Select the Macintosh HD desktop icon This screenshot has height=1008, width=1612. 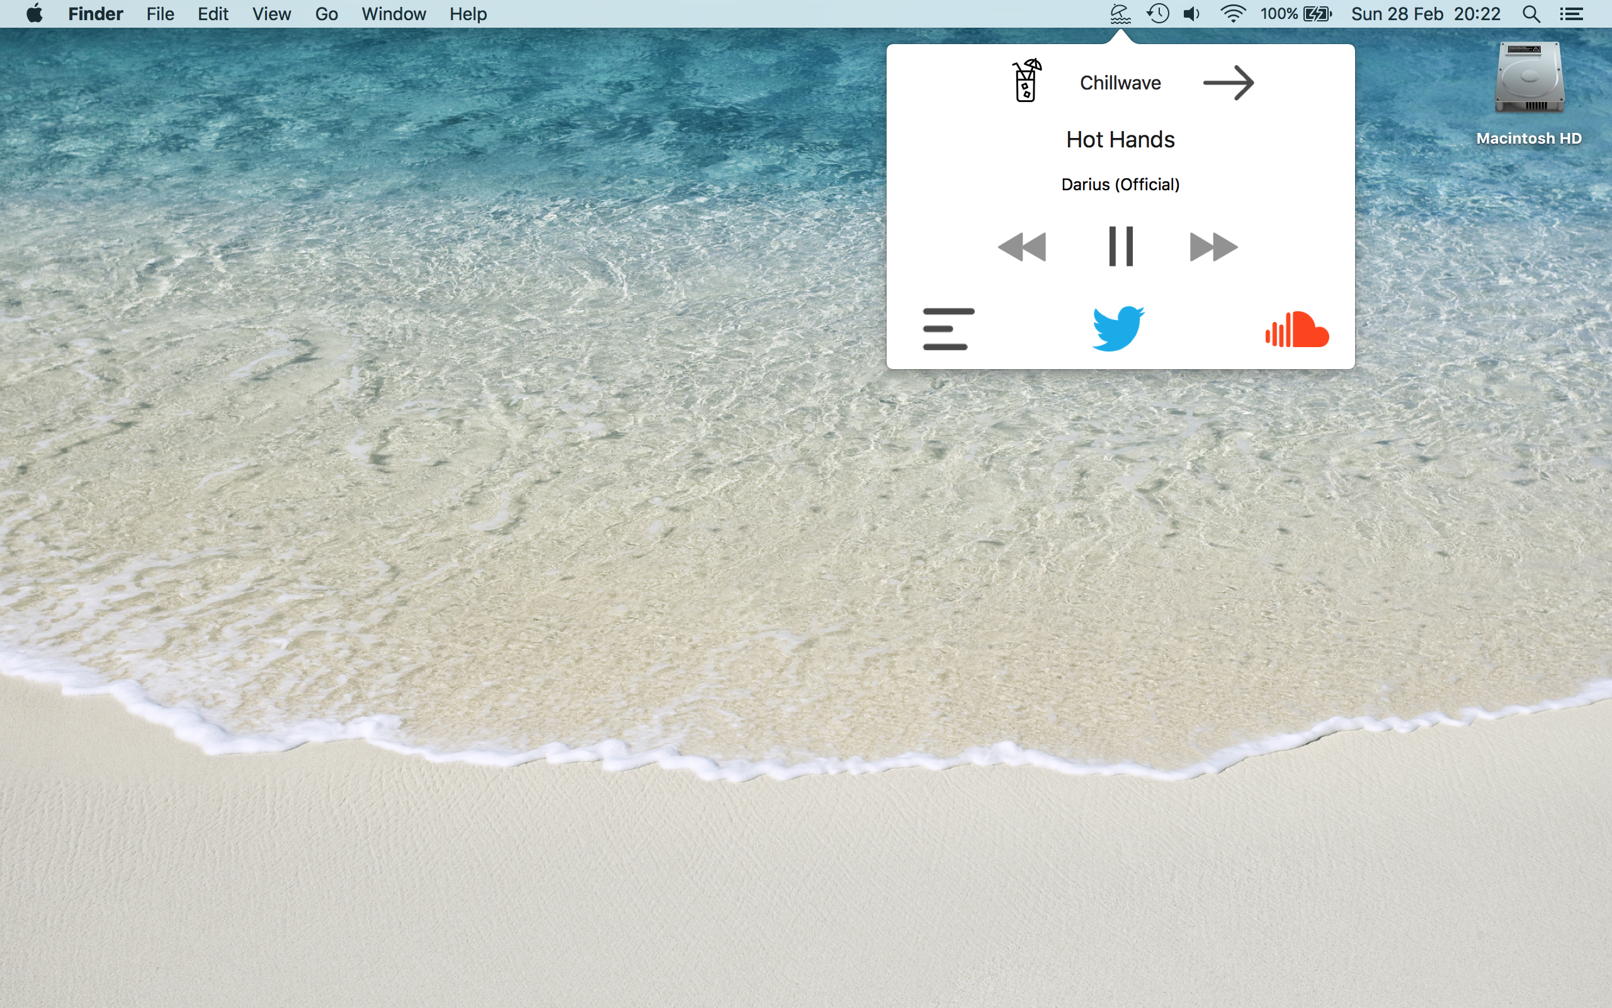pyautogui.click(x=1529, y=80)
